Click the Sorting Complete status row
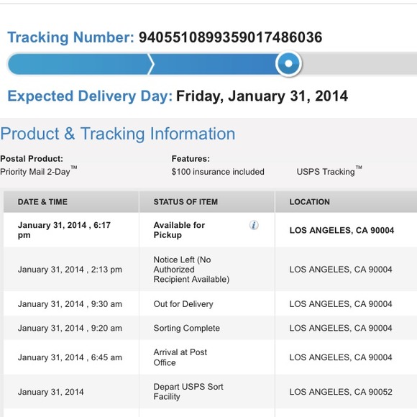Screen dimensions: 417x417 210,328
